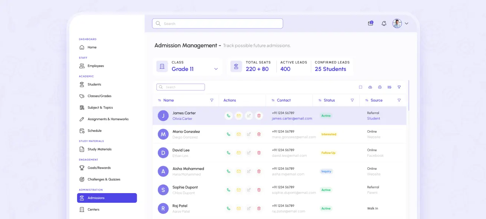Open the Employees sidebar item
Image resolution: width=486 pixels, height=219 pixels.
point(107,66)
